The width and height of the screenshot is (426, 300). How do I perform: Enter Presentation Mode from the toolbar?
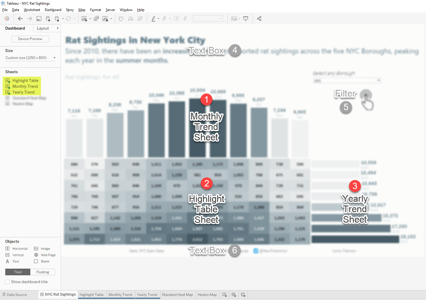(246, 18)
